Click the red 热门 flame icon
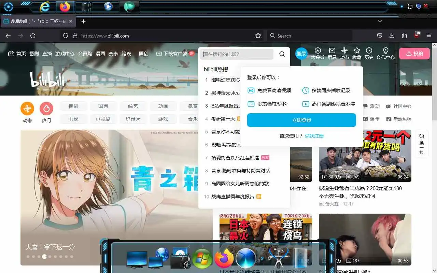 pos(46,109)
